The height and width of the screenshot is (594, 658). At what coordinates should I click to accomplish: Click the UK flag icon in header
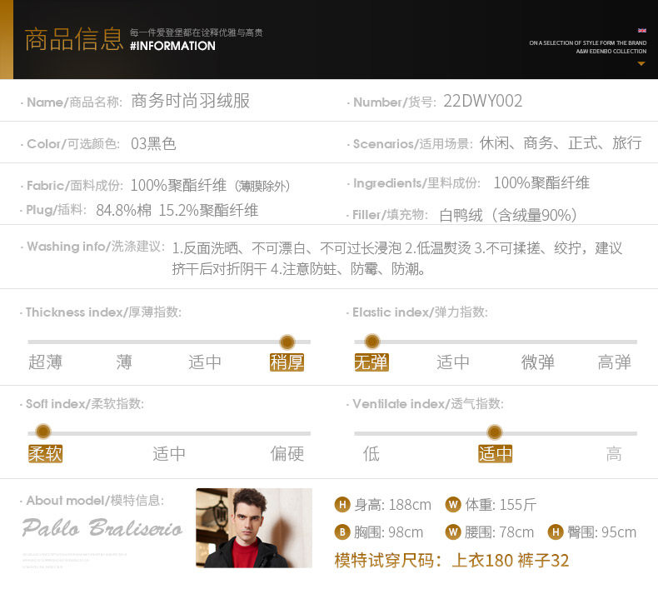pyautogui.click(x=641, y=30)
